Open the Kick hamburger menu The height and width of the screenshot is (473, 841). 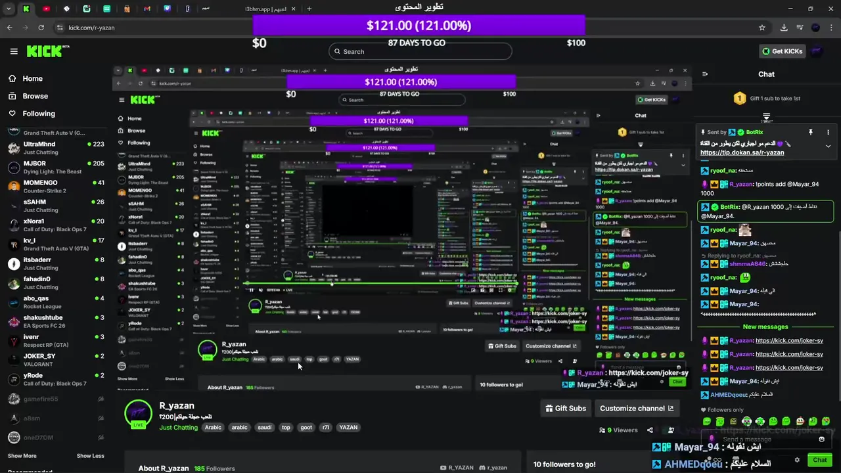(14, 51)
